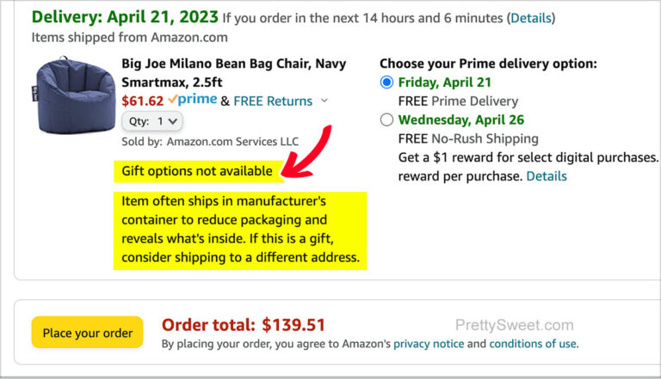661x379 pixels.
Task: Click the Order total $139.51 amount
Action: coord(244,325)
